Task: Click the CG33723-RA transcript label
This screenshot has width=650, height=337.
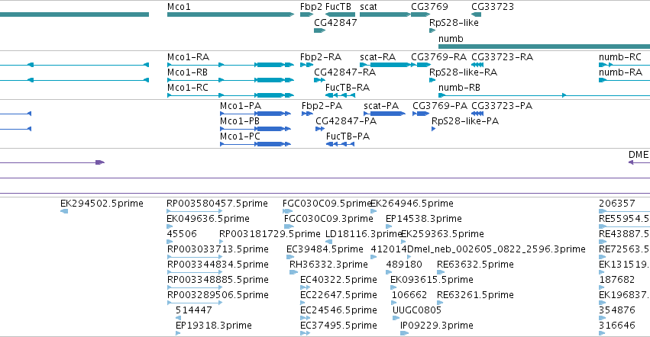Action: click(x=503, y=56)
